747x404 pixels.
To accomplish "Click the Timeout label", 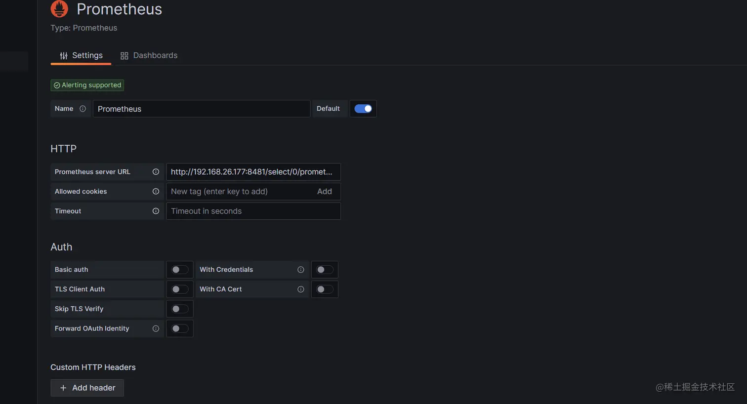I will pyautogui.click(x=68, y=211).
